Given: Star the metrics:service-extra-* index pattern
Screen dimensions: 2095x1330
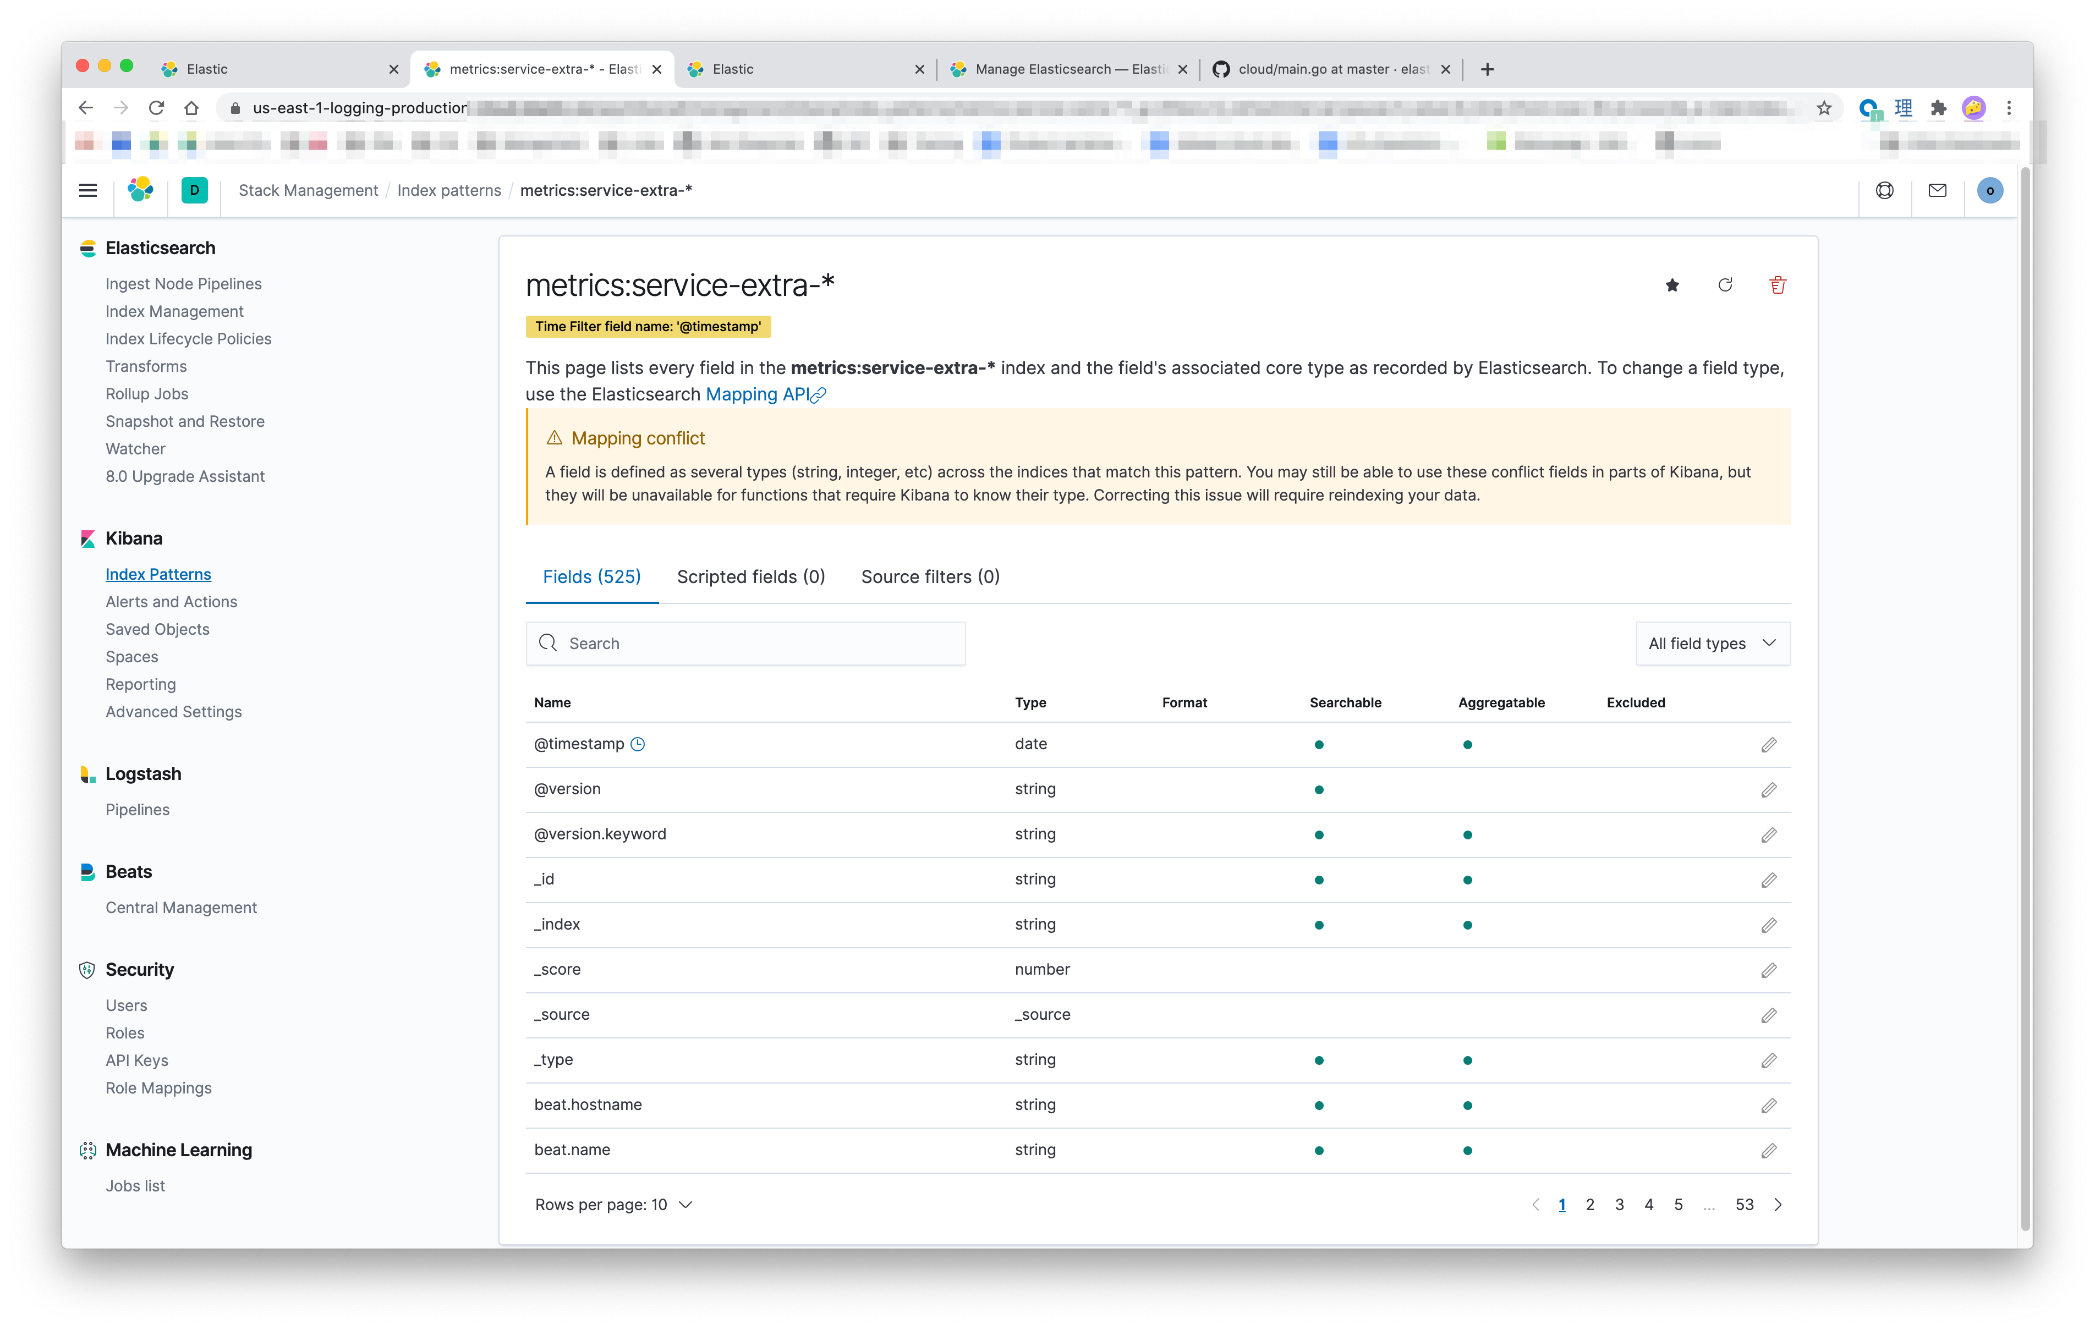Looking at the screenshot, I should tap(1672, 284).
